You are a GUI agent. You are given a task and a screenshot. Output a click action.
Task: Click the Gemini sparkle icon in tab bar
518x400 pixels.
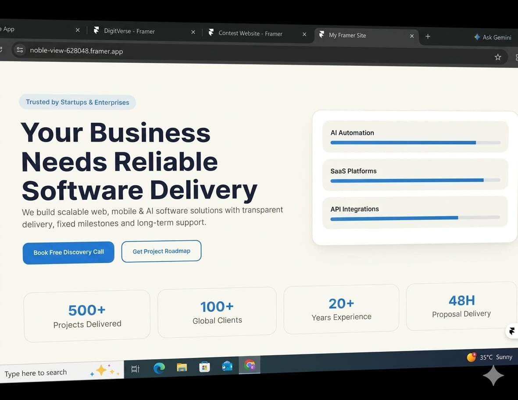coord(477,37)
